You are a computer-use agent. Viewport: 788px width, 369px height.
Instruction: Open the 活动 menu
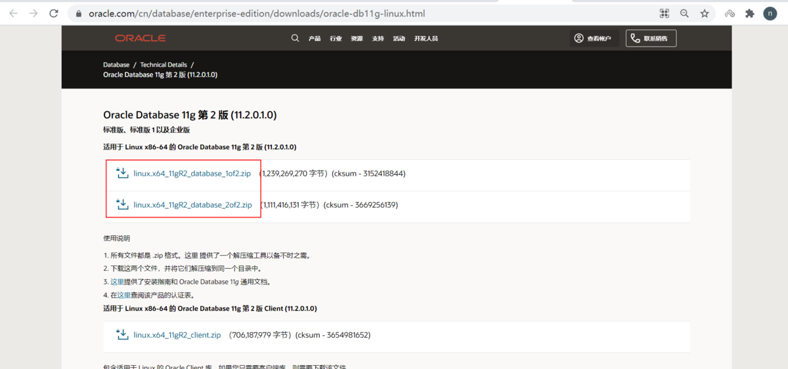pyautogui.click(x=399, y=39)
